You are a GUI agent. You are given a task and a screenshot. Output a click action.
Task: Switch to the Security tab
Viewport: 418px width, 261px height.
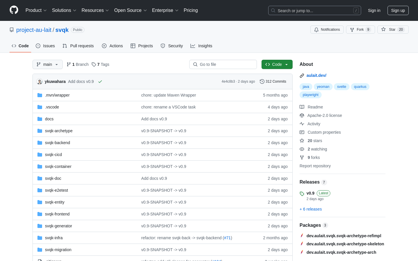pyautogui.click(x=172, y=46)
